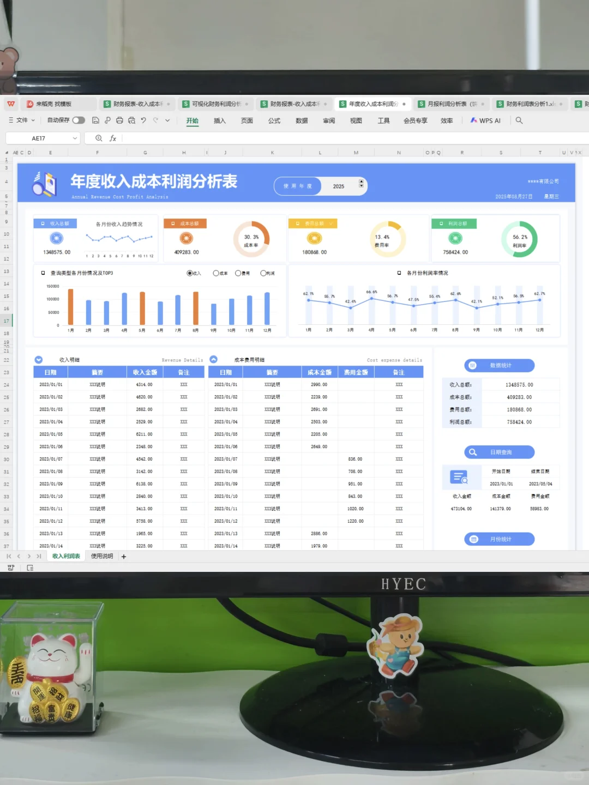Click the leftmost status bar icon
Screen dimensions: 589x785
(11, 568)
